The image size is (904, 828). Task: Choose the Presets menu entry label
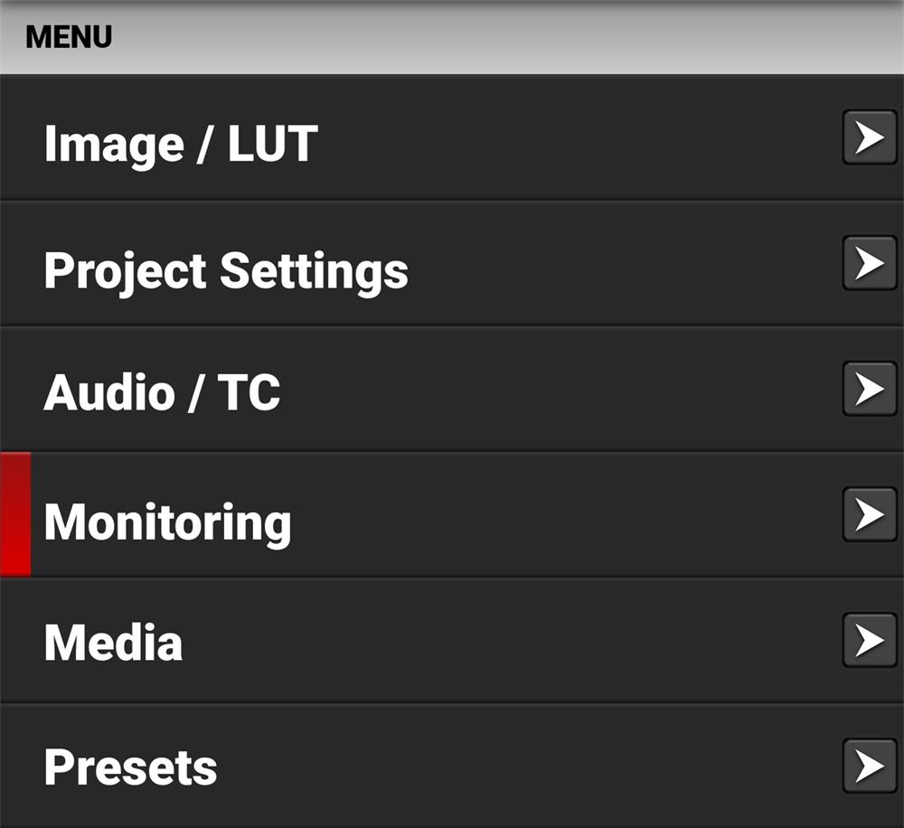click(131, 767)
